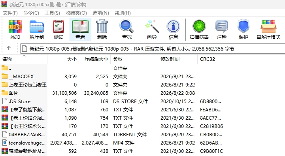The image size is (285, 156).
Task: Select the 04BBB872A6B torrent file icon
Action: click(x=5, y=134)
